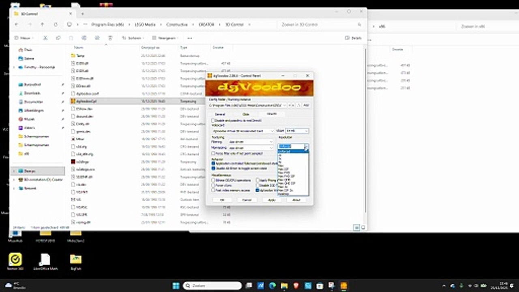The width and height of the screenshot is (519, 292).
Task: Copy the selected file in Explorer toolbar
Action: point(58,38)
